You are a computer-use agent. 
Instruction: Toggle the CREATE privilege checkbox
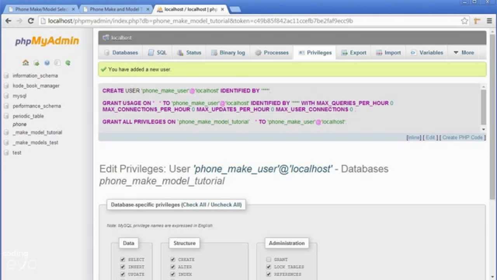point(173,259)
